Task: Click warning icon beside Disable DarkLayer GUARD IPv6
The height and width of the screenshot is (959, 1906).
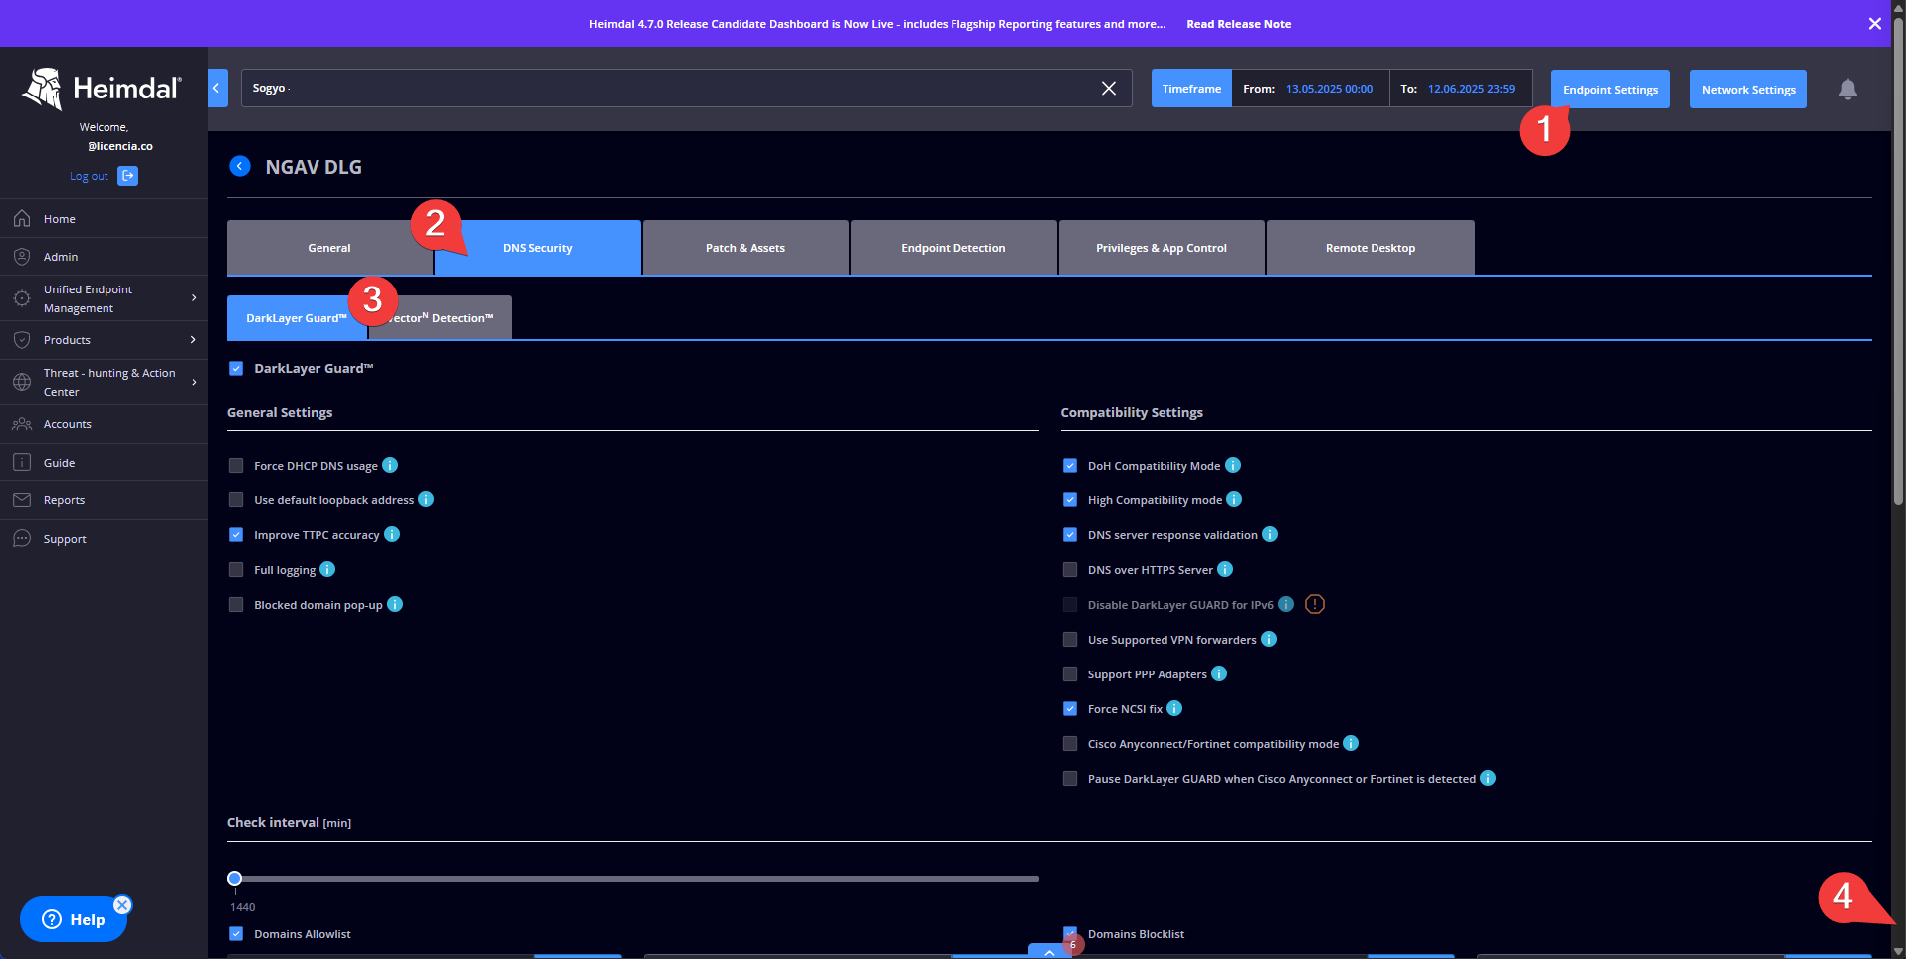Action: tap(1315, 604)
